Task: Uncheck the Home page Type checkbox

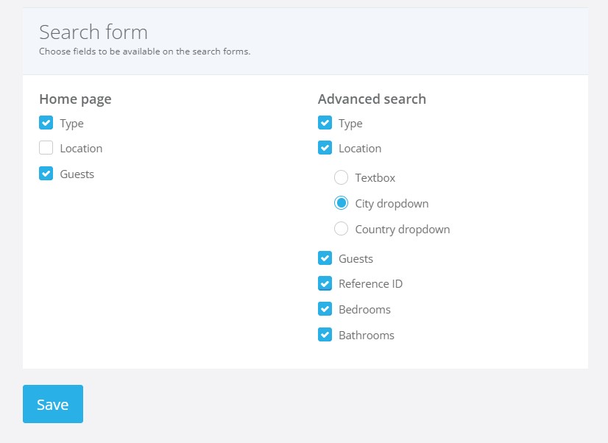Action: click(46, 123)
